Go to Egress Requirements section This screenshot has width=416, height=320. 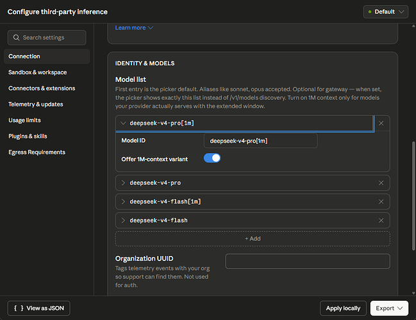[x=37, y=152]
